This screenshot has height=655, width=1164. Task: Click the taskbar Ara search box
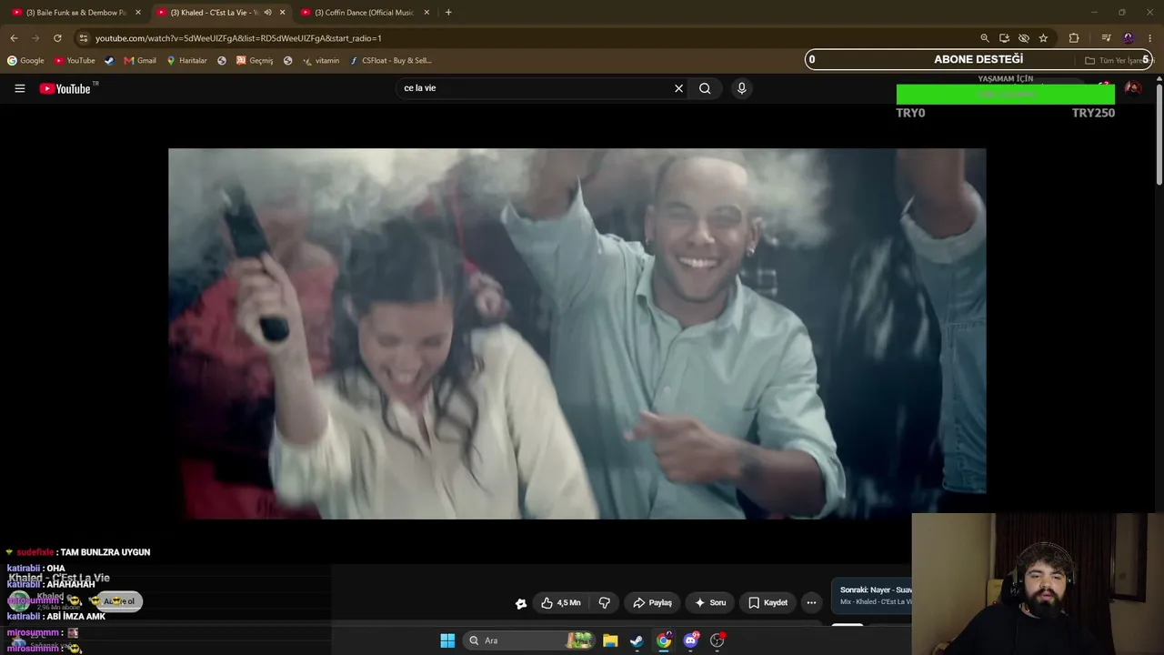coord(530,640)
